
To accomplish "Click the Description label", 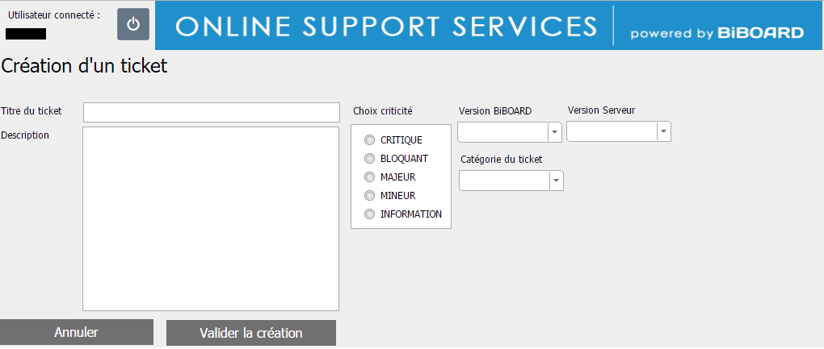I will pos(25,135).
